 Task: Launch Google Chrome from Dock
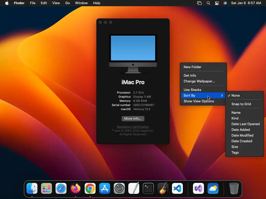90,188
